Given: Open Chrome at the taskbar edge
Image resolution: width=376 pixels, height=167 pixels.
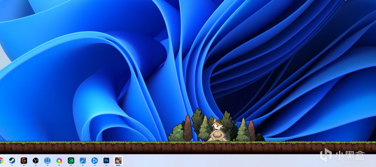Looking at the screenshot, I should 1,161.
